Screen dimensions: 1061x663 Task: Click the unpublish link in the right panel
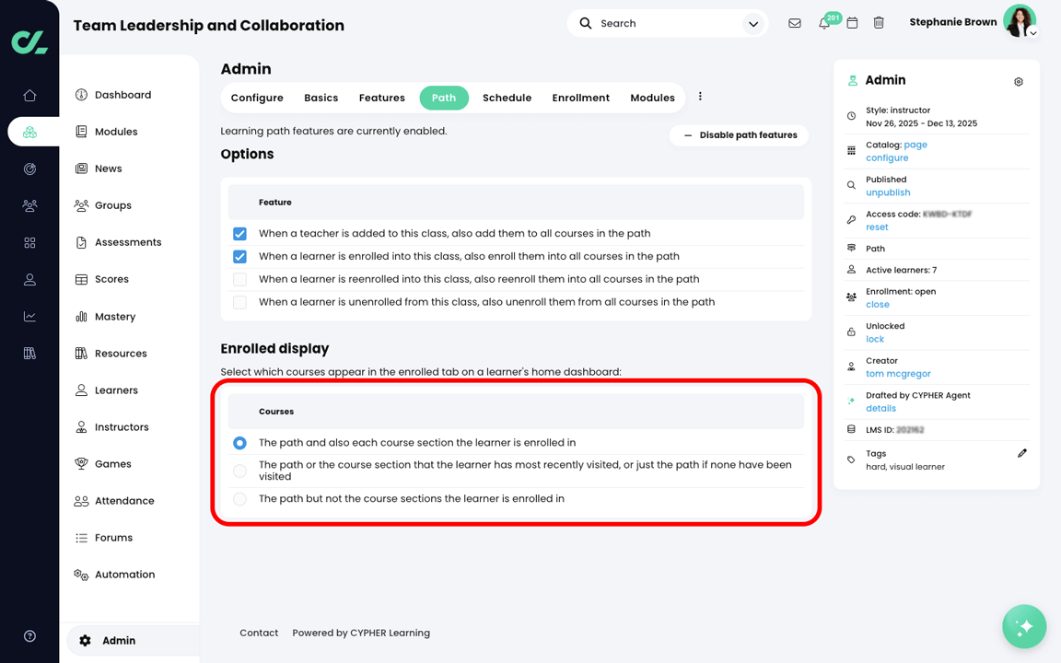pyautogui.click(x=888, y=192)
